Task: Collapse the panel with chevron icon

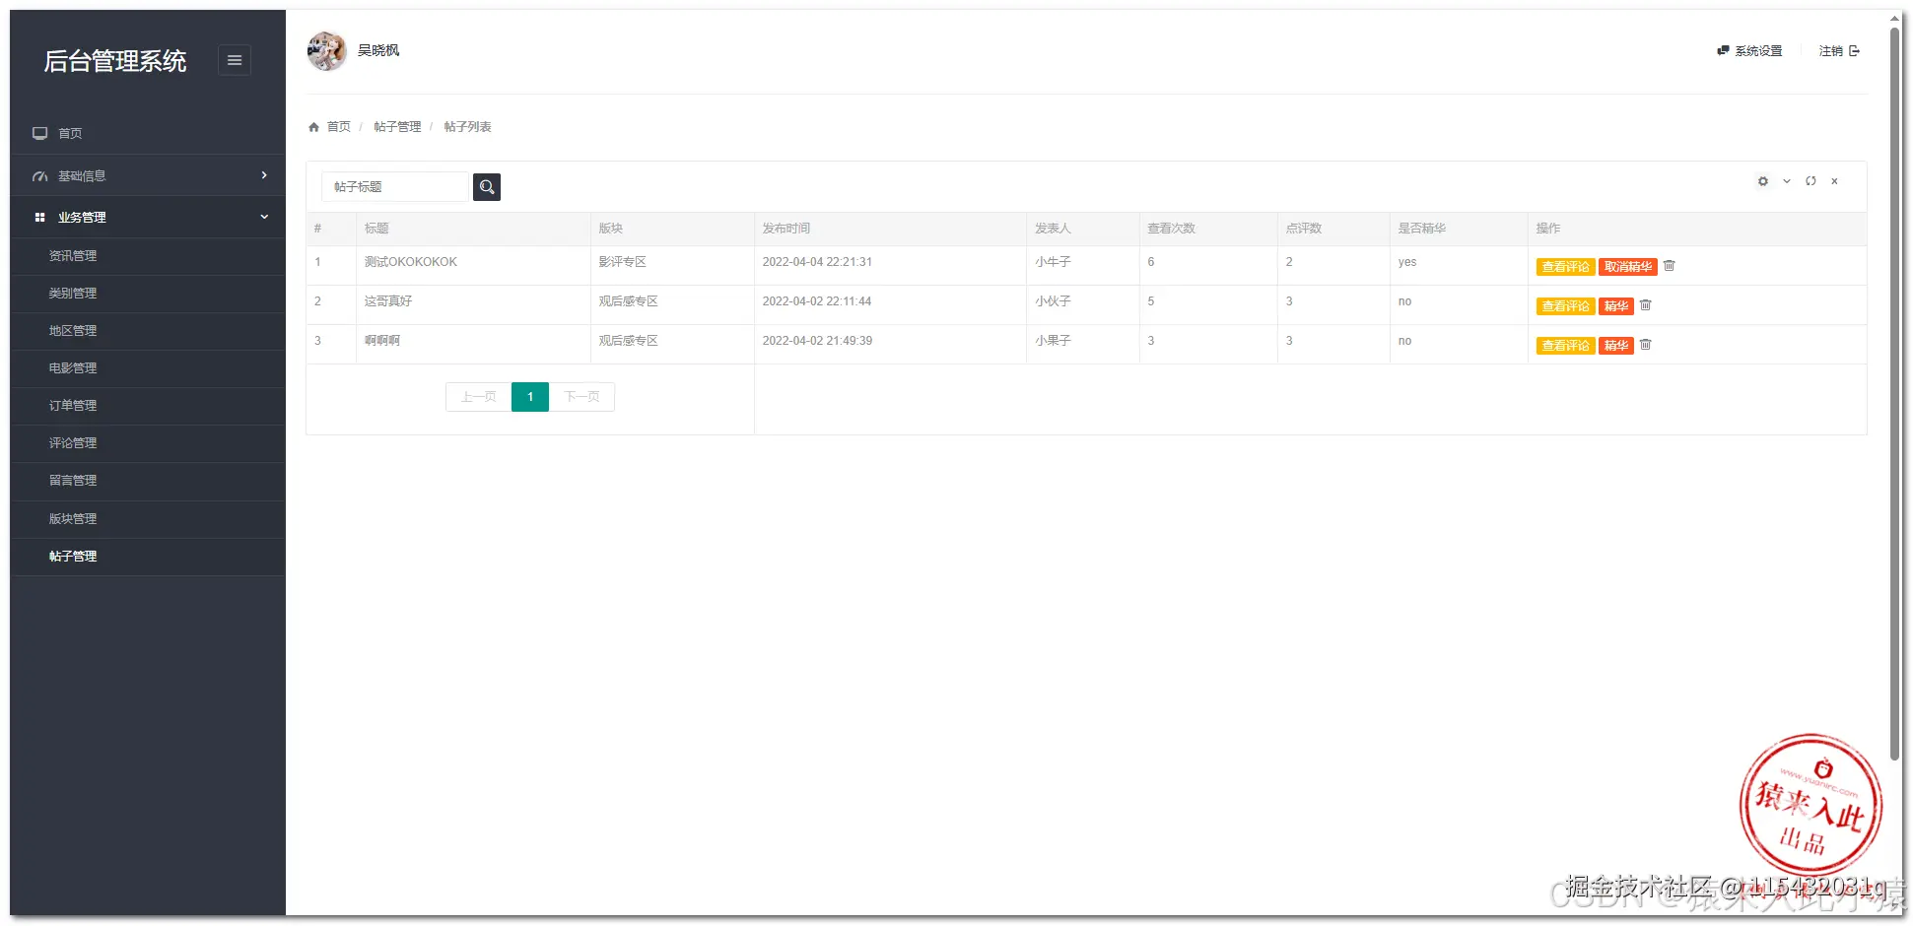Action: click(x=1787, y=181)
